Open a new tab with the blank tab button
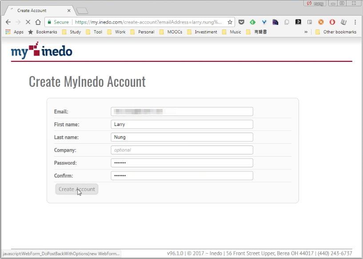The height and width of the screenshot is (259, 363). click(82, 11)
